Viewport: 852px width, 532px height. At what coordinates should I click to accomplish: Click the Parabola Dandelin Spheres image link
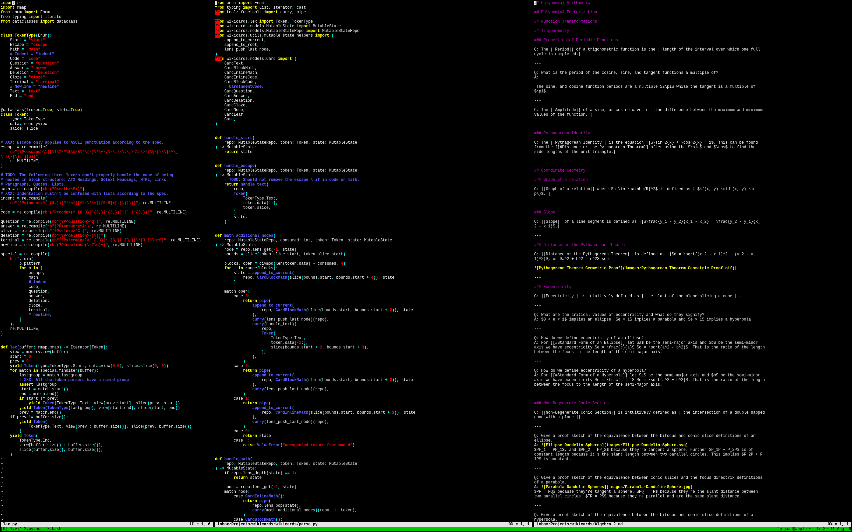617,487
